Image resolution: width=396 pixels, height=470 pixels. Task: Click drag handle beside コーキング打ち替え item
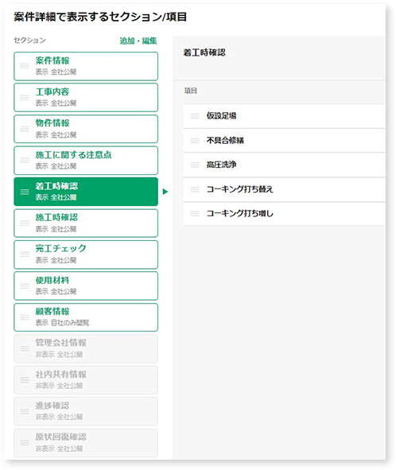(x=195, y=189)
